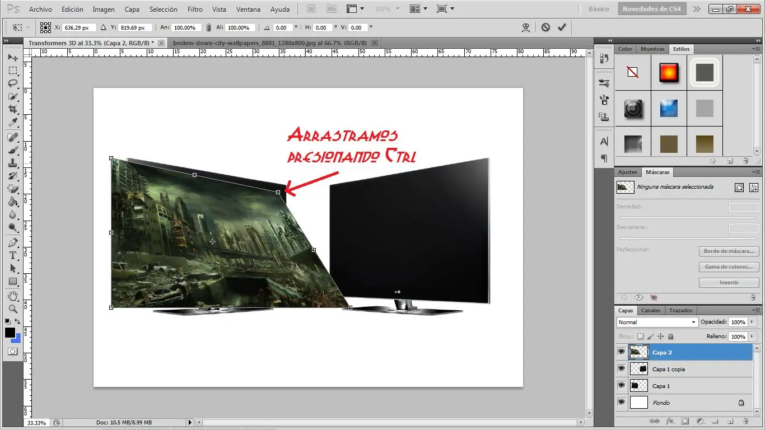This screenshot has width=765, height=430.
Task: Open the Capas panel options menu
Action: point(756,310)
